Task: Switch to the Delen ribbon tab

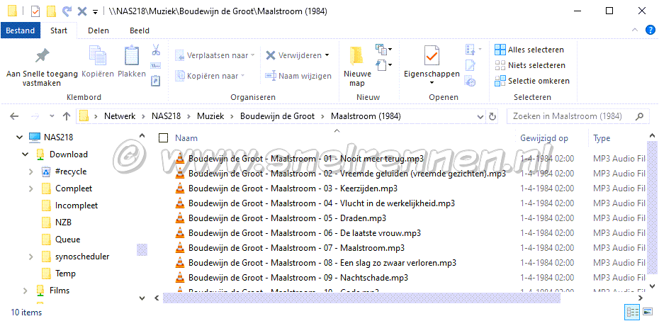Action: click(x=98, y=30)
